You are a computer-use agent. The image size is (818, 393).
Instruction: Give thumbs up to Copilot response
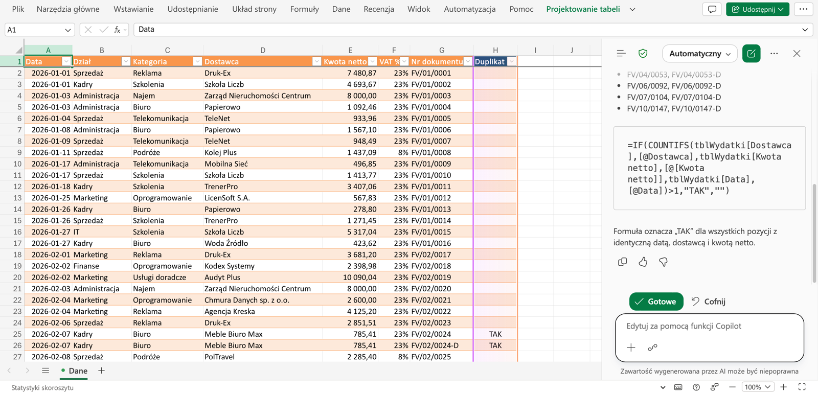coord(643,262)
